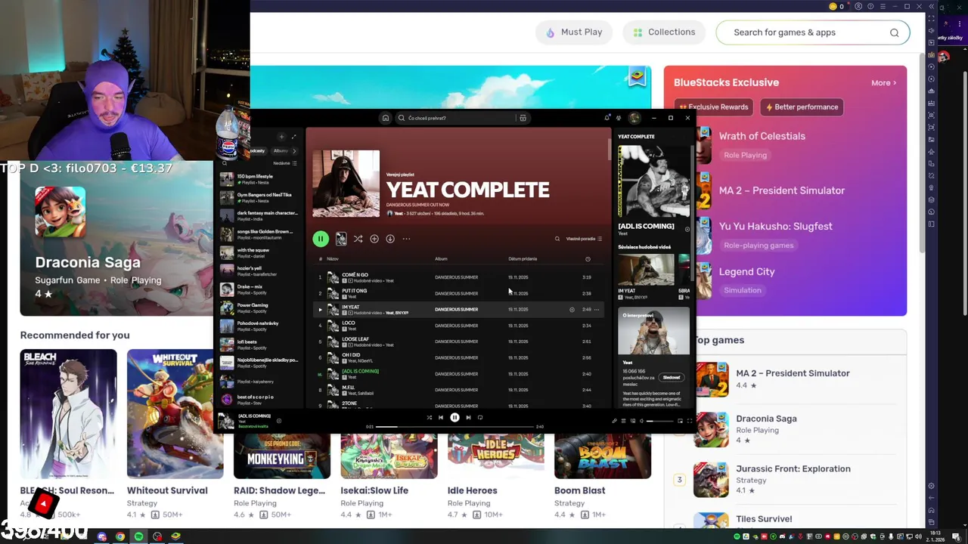This screenshot has width=968, height=544.
Task: Select the OH I DID track
Action: pyautogui.click(x=458, y=357)
